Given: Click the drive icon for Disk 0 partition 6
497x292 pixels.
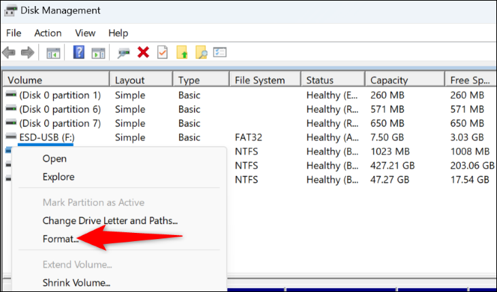Looking at the screenshot, I should (x=11, y=109).
